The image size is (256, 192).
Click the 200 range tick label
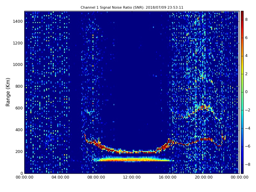point(19,151)
